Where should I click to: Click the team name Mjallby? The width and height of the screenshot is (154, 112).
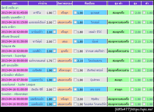95,99
